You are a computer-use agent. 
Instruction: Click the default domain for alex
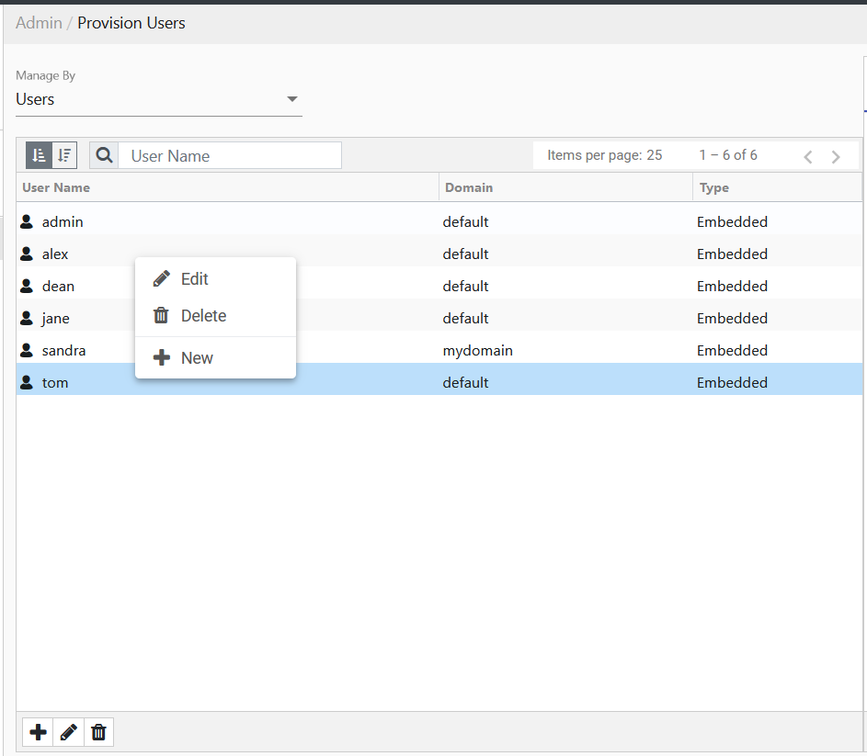(465, 254)
